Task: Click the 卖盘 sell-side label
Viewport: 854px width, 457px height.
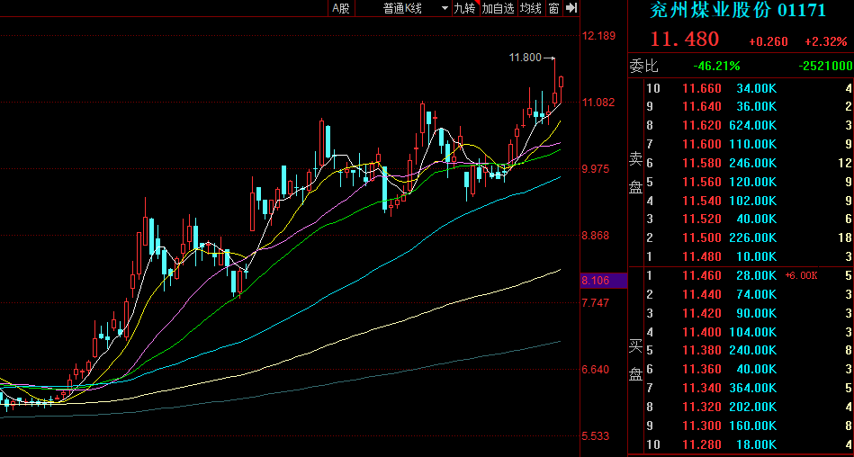Action: point(635,172)
